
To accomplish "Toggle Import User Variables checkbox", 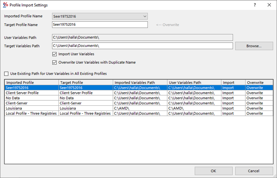I will click(x=55, y=54).
